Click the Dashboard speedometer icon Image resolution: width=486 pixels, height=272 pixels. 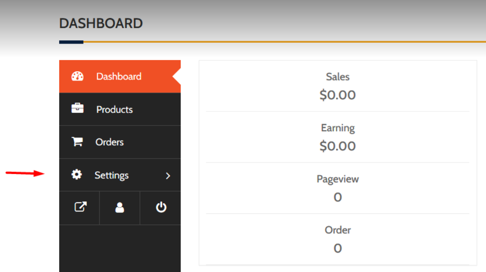[x=78, y=76]
